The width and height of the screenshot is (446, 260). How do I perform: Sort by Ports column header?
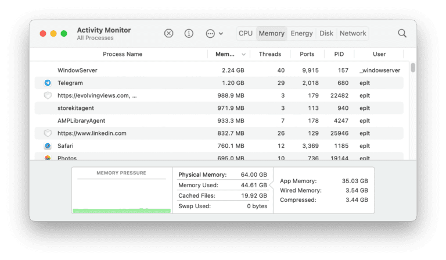click(307, 54)
